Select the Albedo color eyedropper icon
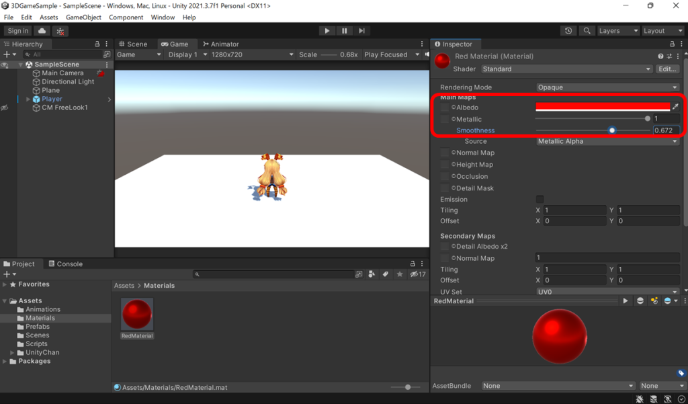Viewport: 688px width, 404px height. (x=677, y=106)
